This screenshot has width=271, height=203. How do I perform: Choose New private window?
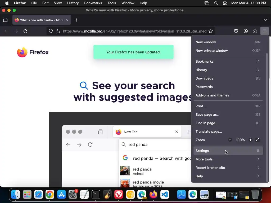tap(228, 50)
